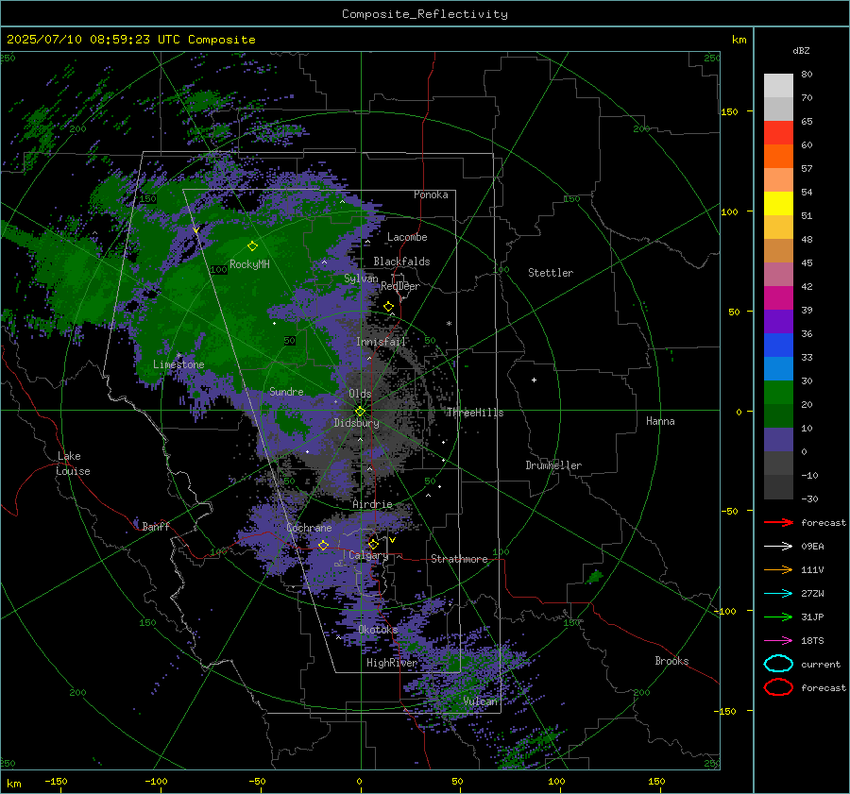Click the Olds city label
850x794 pixels.
pos(360,394)
